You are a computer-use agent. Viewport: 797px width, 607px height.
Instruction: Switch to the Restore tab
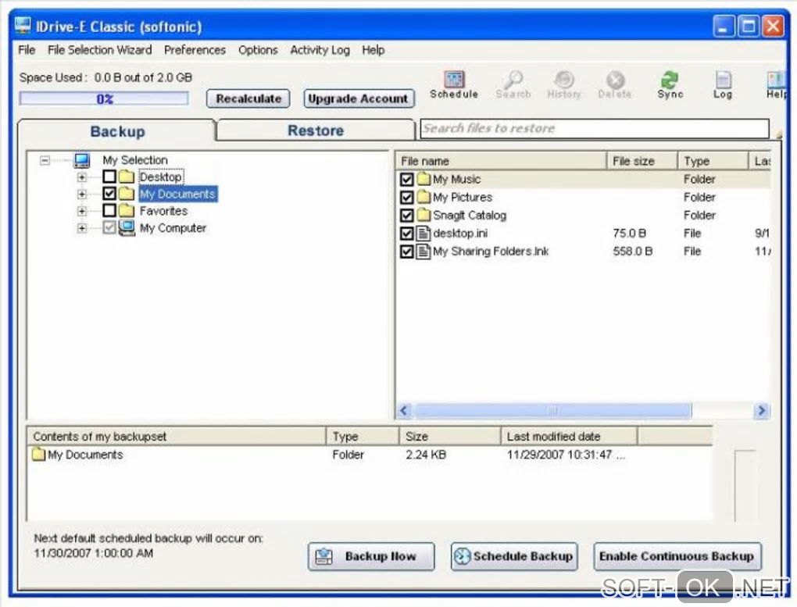[316, 130]
